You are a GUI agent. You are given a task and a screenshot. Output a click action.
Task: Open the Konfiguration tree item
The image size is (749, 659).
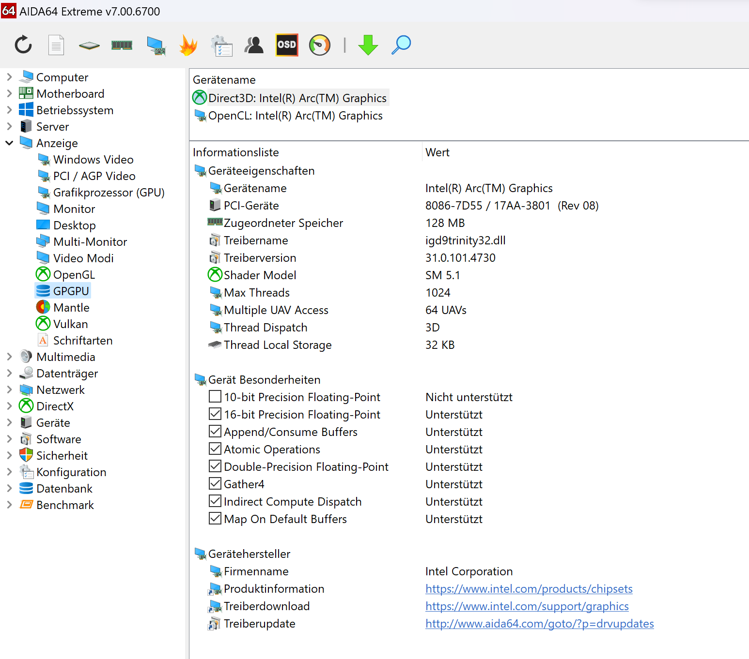pos(62,472)
